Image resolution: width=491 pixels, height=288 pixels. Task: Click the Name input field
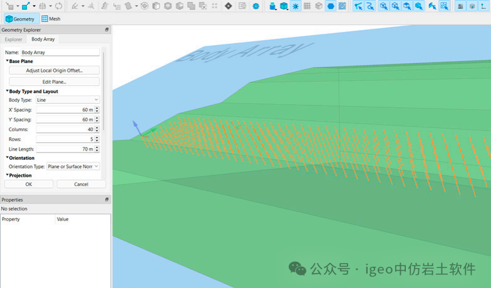coord(60,52)
